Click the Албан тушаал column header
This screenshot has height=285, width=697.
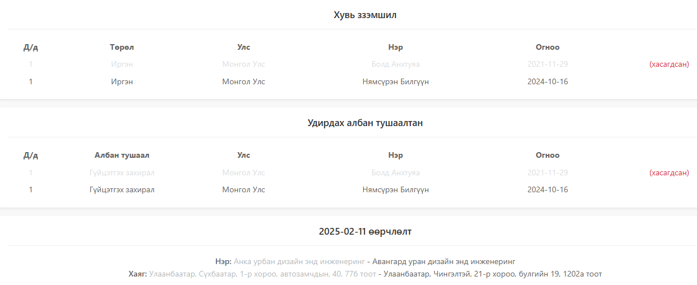122,155
